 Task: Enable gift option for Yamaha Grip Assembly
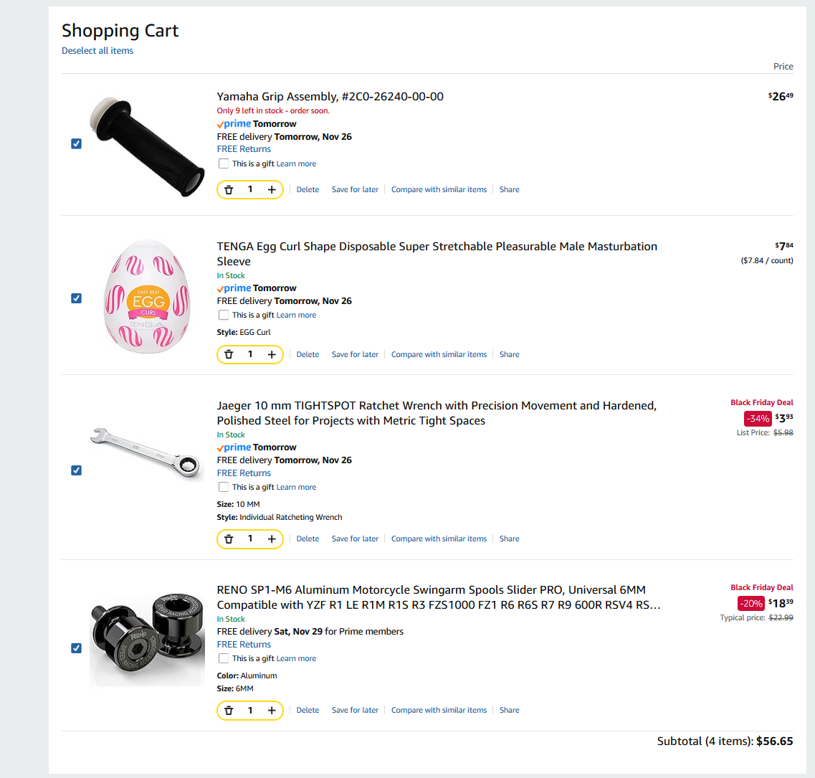[224, 163]
